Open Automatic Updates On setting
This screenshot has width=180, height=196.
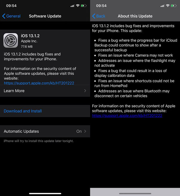pos(45,131)
